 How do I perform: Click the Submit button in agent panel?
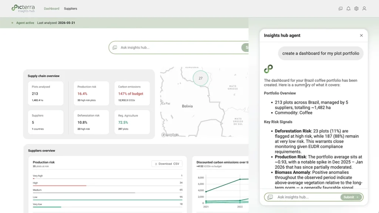pyautogui.click(x=351, y=197)
